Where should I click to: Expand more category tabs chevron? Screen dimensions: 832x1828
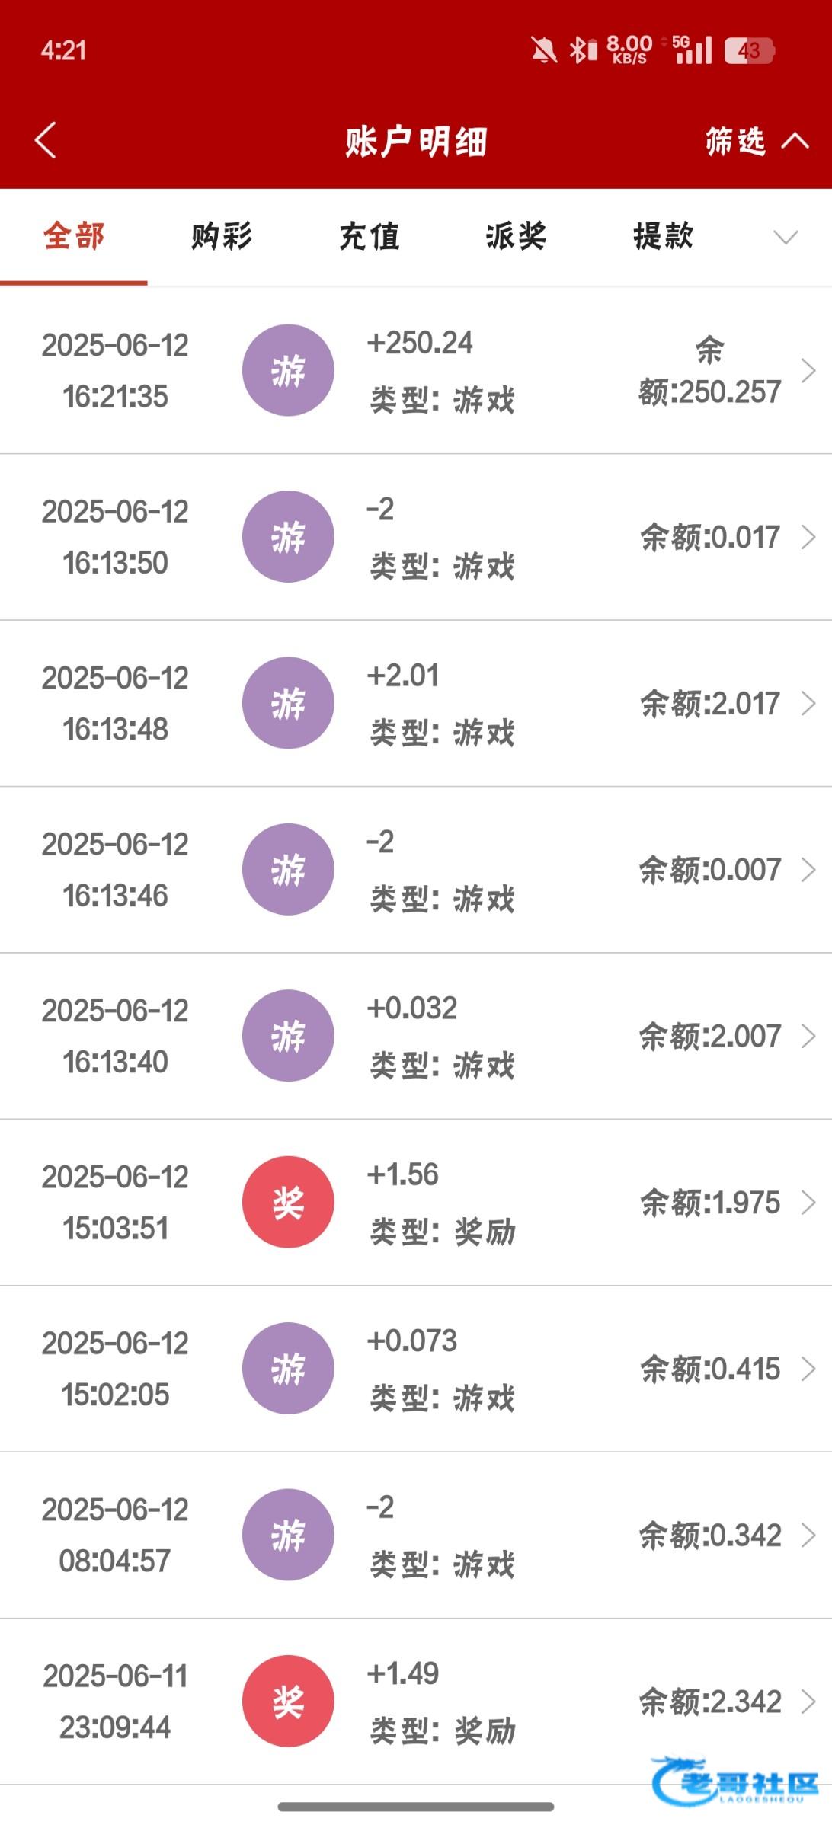click(786, 237)
